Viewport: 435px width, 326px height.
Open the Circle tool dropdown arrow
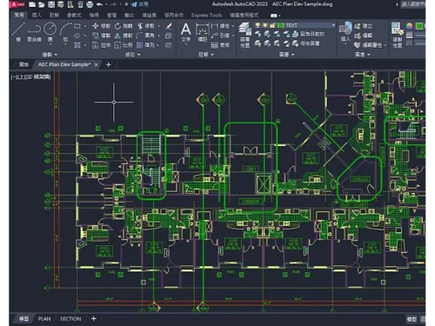(50, 44)
